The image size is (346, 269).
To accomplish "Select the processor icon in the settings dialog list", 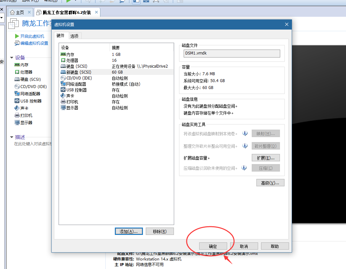I will 63,60.
